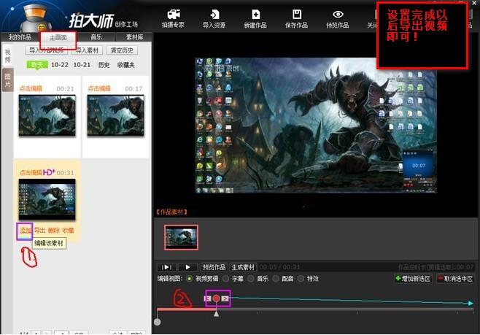Click the 新建作品 new project icon
Viewport: 480px width, 335px height.
tap(255, 14)
